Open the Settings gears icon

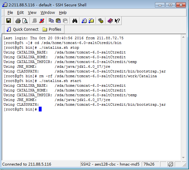pyautogui.click(x=101, y=21)
